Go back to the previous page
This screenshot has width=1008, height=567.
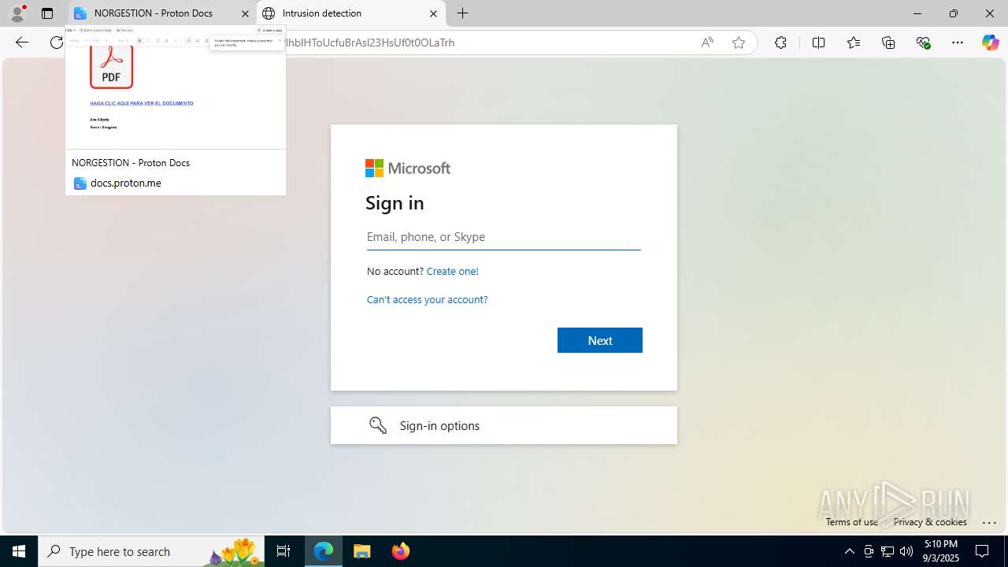point(22,43)
